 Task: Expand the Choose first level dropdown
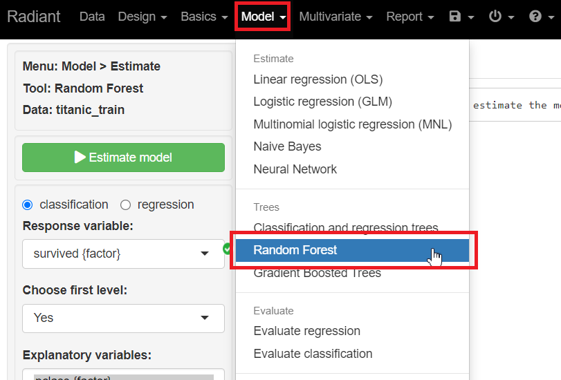[x=123, y=318]
